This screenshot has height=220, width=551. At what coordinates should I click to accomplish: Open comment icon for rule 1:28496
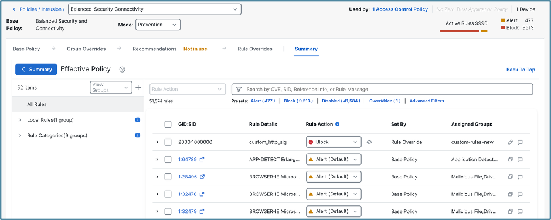pyautogui.click(x=520, y=177)
